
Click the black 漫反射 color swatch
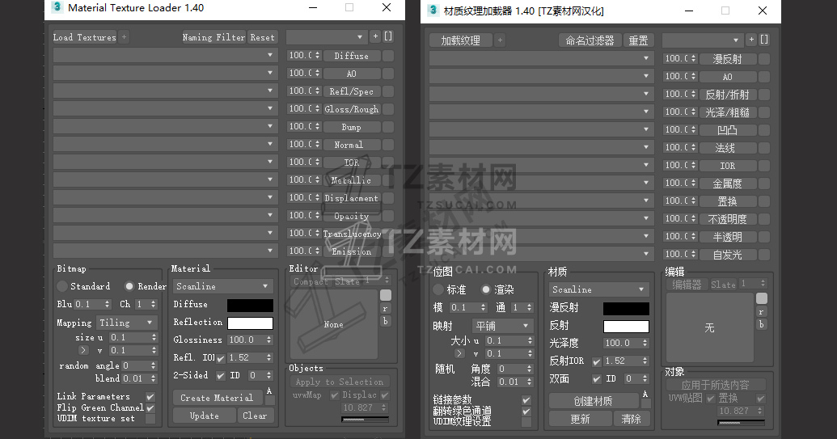pyautogui.click(x=626, y=308)
